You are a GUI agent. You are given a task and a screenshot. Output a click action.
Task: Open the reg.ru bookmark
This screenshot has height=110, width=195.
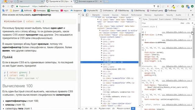[64, 10]
